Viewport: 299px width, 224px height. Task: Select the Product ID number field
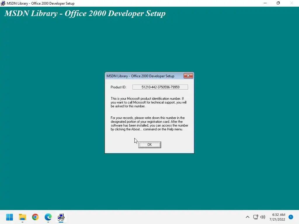160,87
